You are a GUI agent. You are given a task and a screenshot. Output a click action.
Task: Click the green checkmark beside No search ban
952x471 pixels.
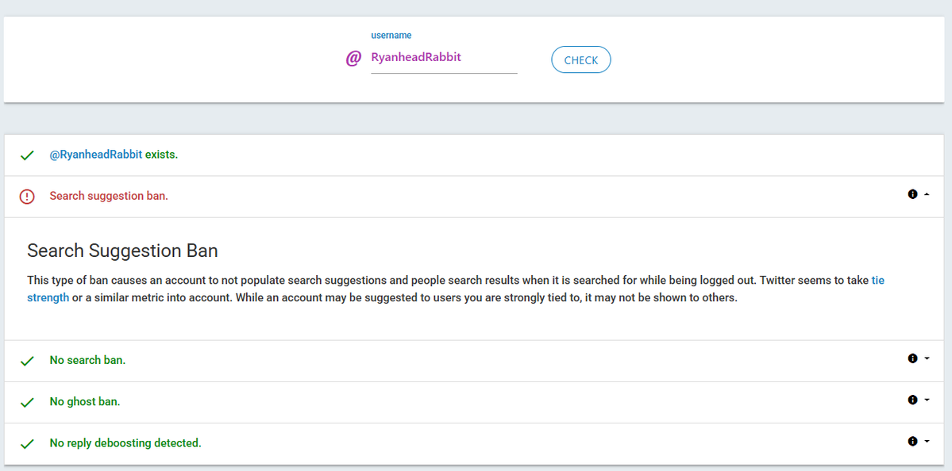(x=27, y=362)
